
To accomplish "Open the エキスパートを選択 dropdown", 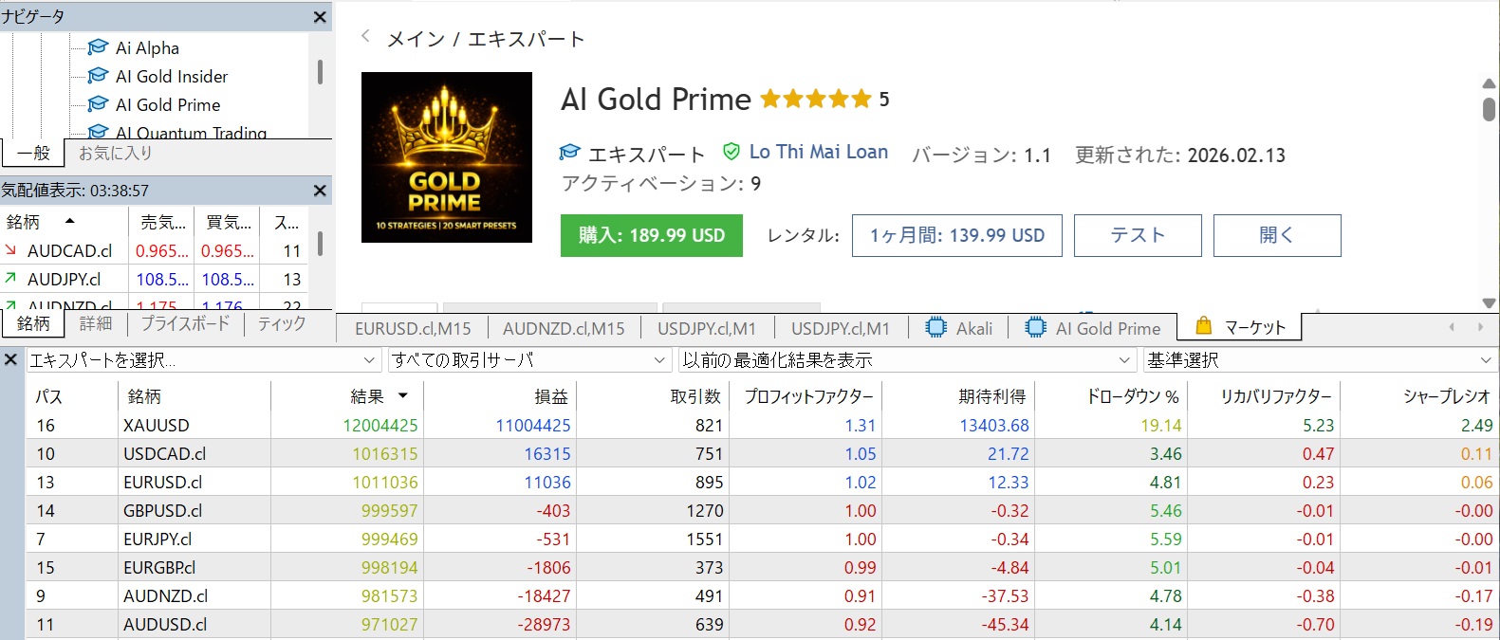I will [x=204, y=360].
